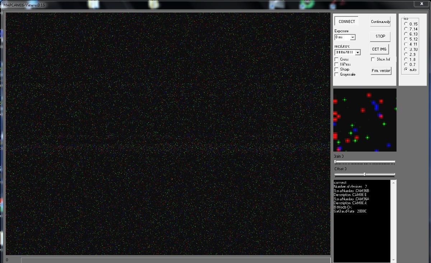
Task: Click the zoomed pixel preview thumbnail
Action: click(x=365, y=120)
